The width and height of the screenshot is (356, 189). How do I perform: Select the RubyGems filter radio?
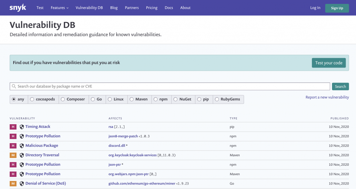coord(217,100)
